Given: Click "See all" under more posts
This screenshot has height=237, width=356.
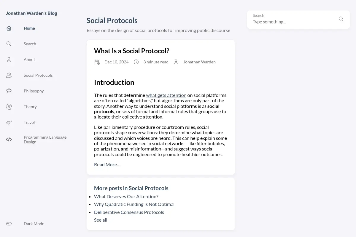Looking at the screenshot, I should pyautogui.click(x=101, y=220).
